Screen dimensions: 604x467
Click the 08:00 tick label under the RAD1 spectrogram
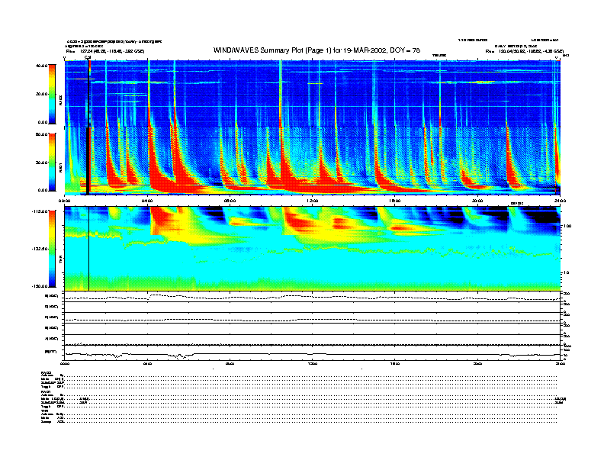[x=230, y=201]
